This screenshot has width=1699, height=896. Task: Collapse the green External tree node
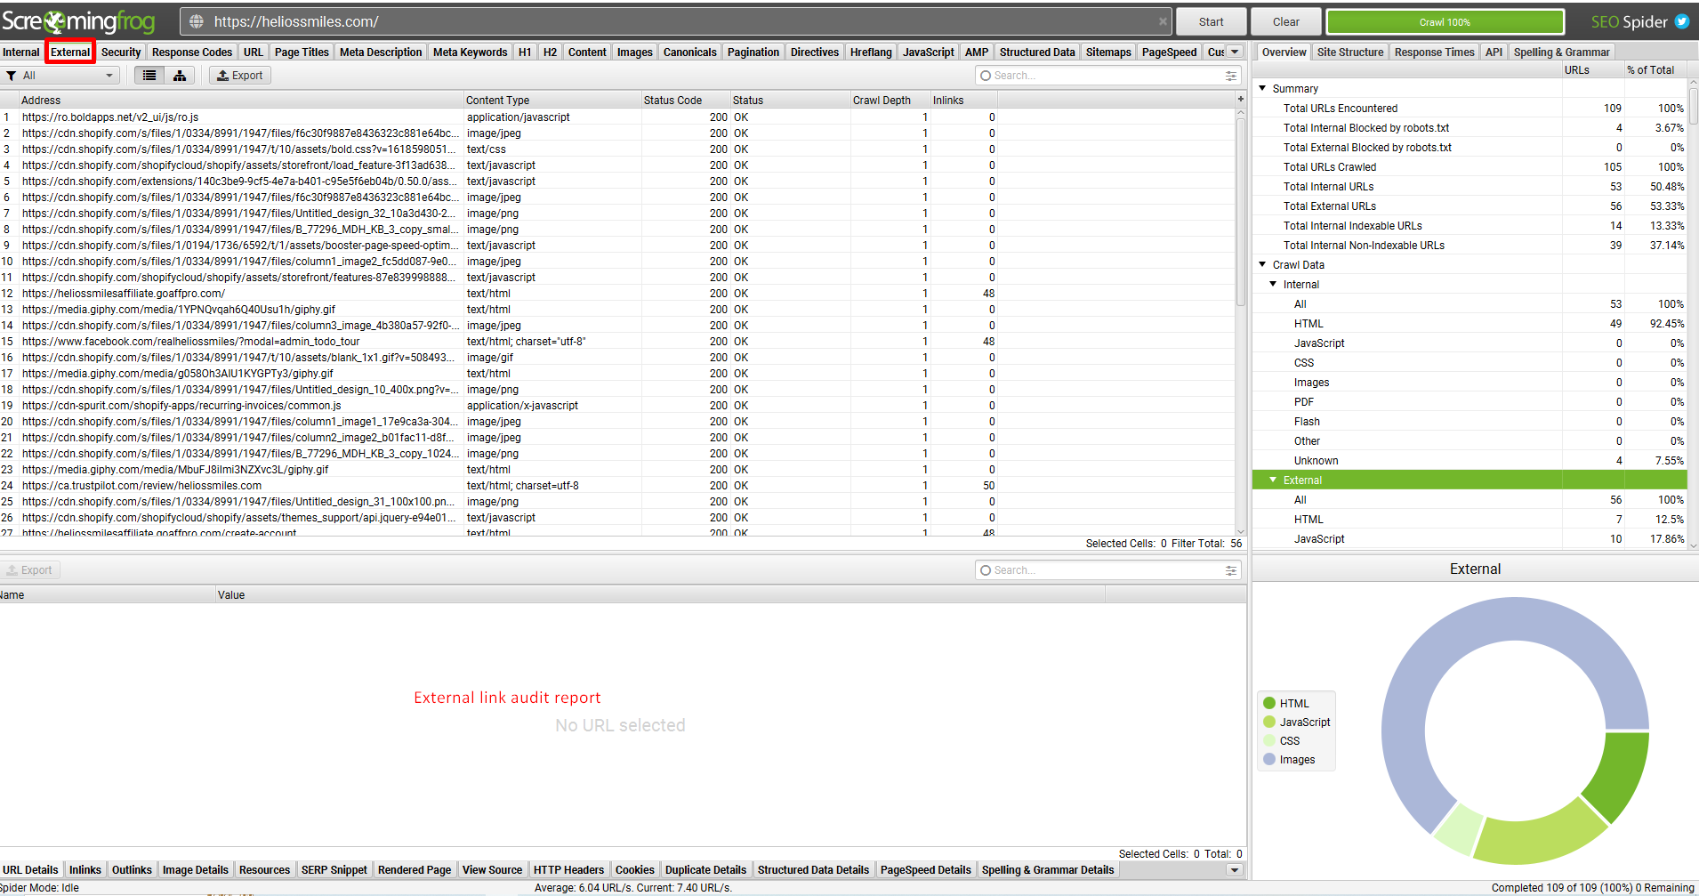[1273, 480]
